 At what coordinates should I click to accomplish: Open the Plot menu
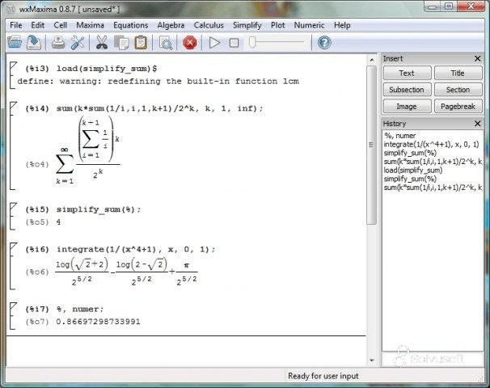tap(278, 25)
